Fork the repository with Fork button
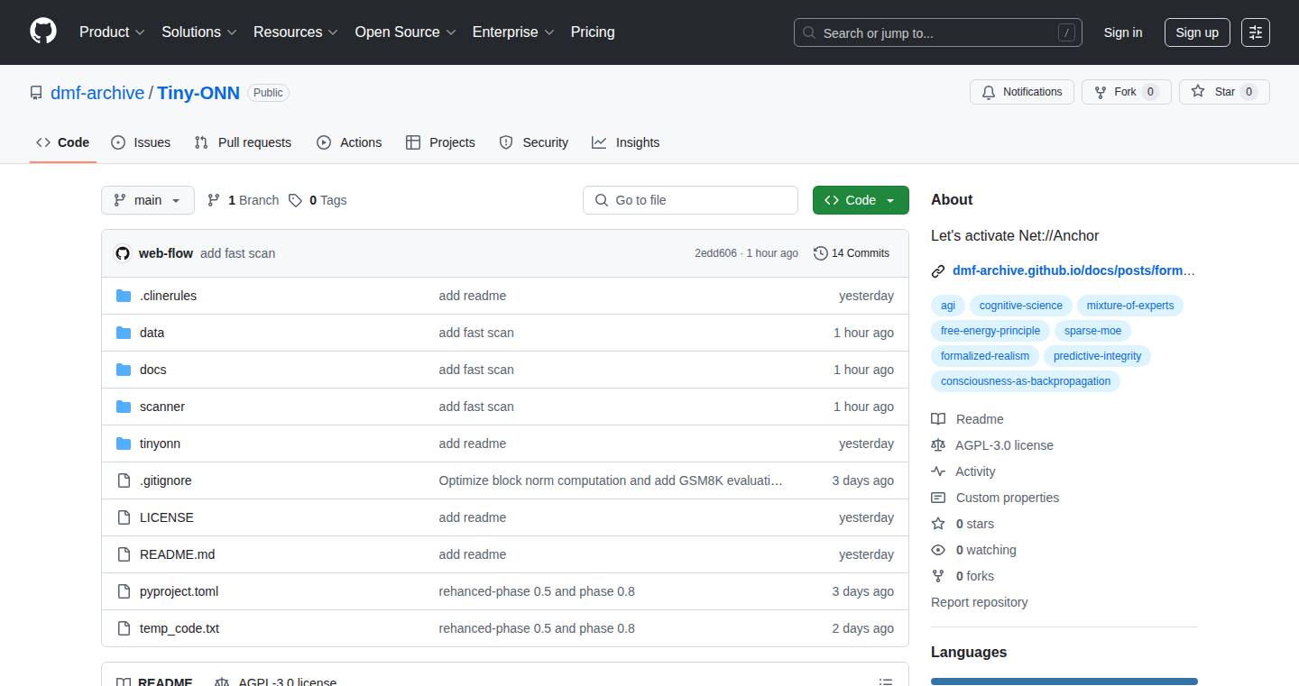 [1126, 92]
